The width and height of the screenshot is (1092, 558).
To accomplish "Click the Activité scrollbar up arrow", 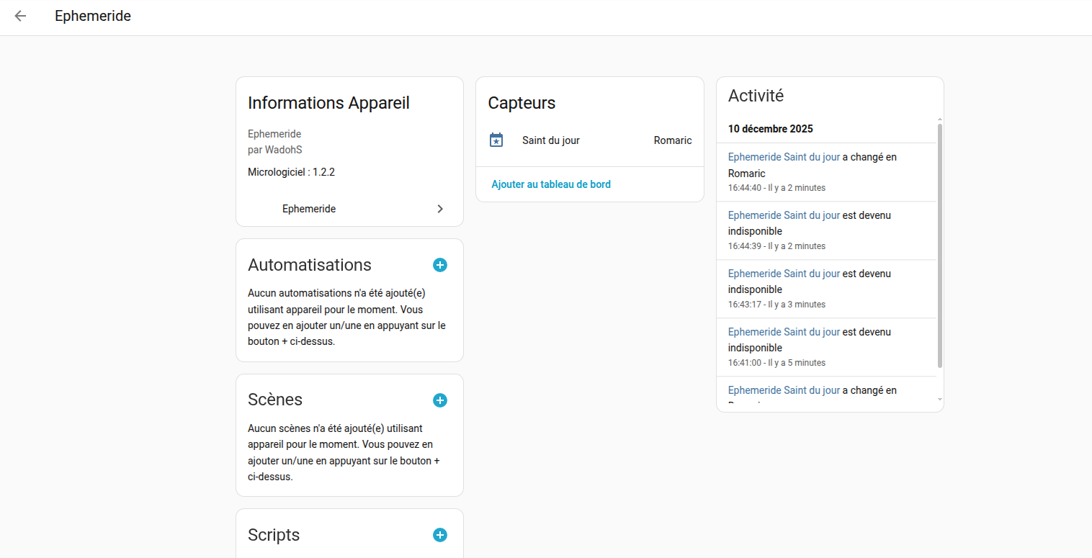I will pos(939,120).
